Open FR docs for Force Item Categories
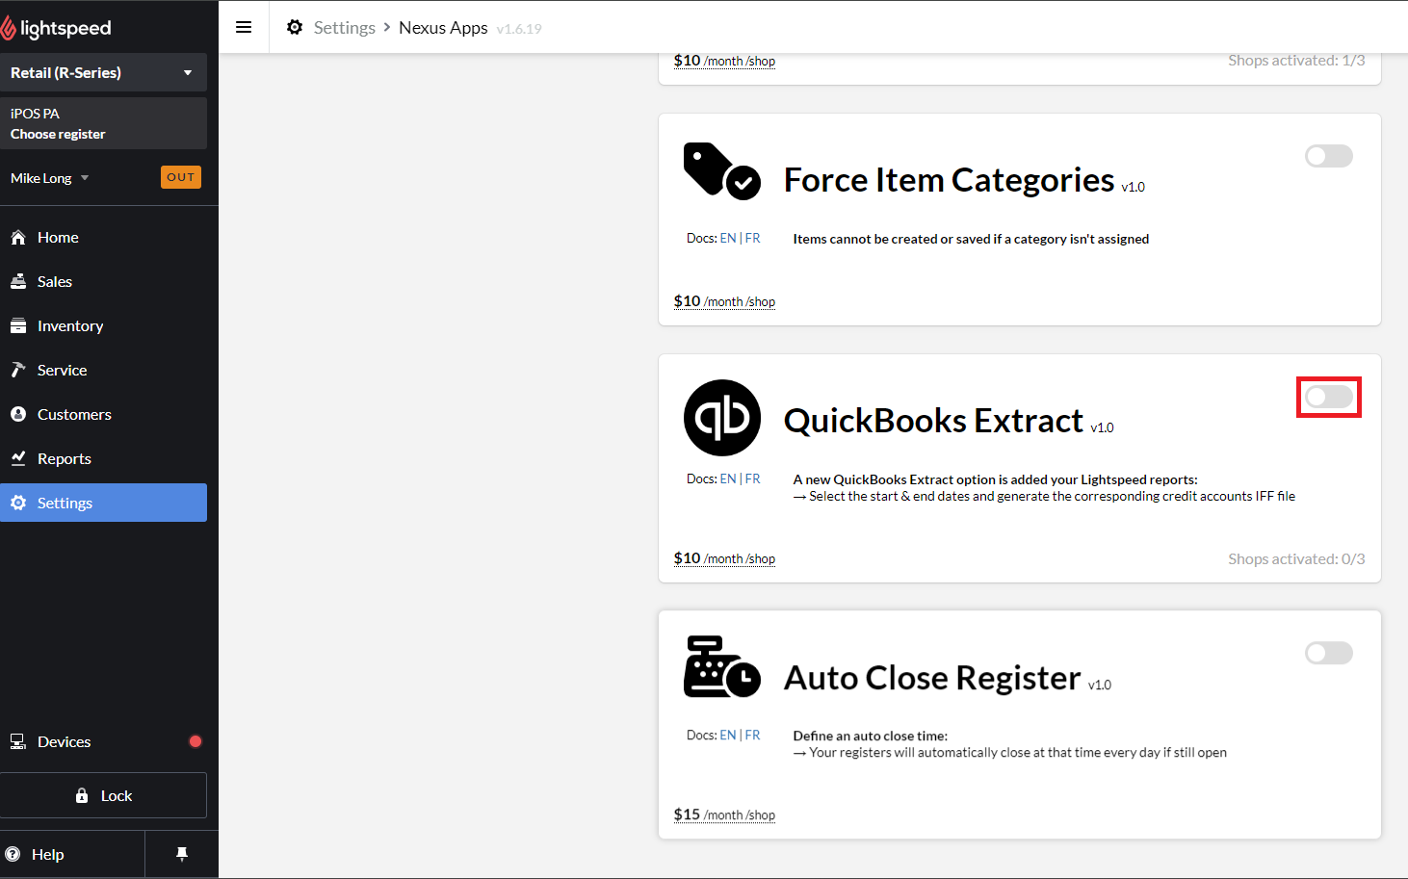This screenshot has height=879, width=1408. (x=753, y=238)
